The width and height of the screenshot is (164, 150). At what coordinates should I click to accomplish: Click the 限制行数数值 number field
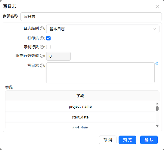[58, 56]
